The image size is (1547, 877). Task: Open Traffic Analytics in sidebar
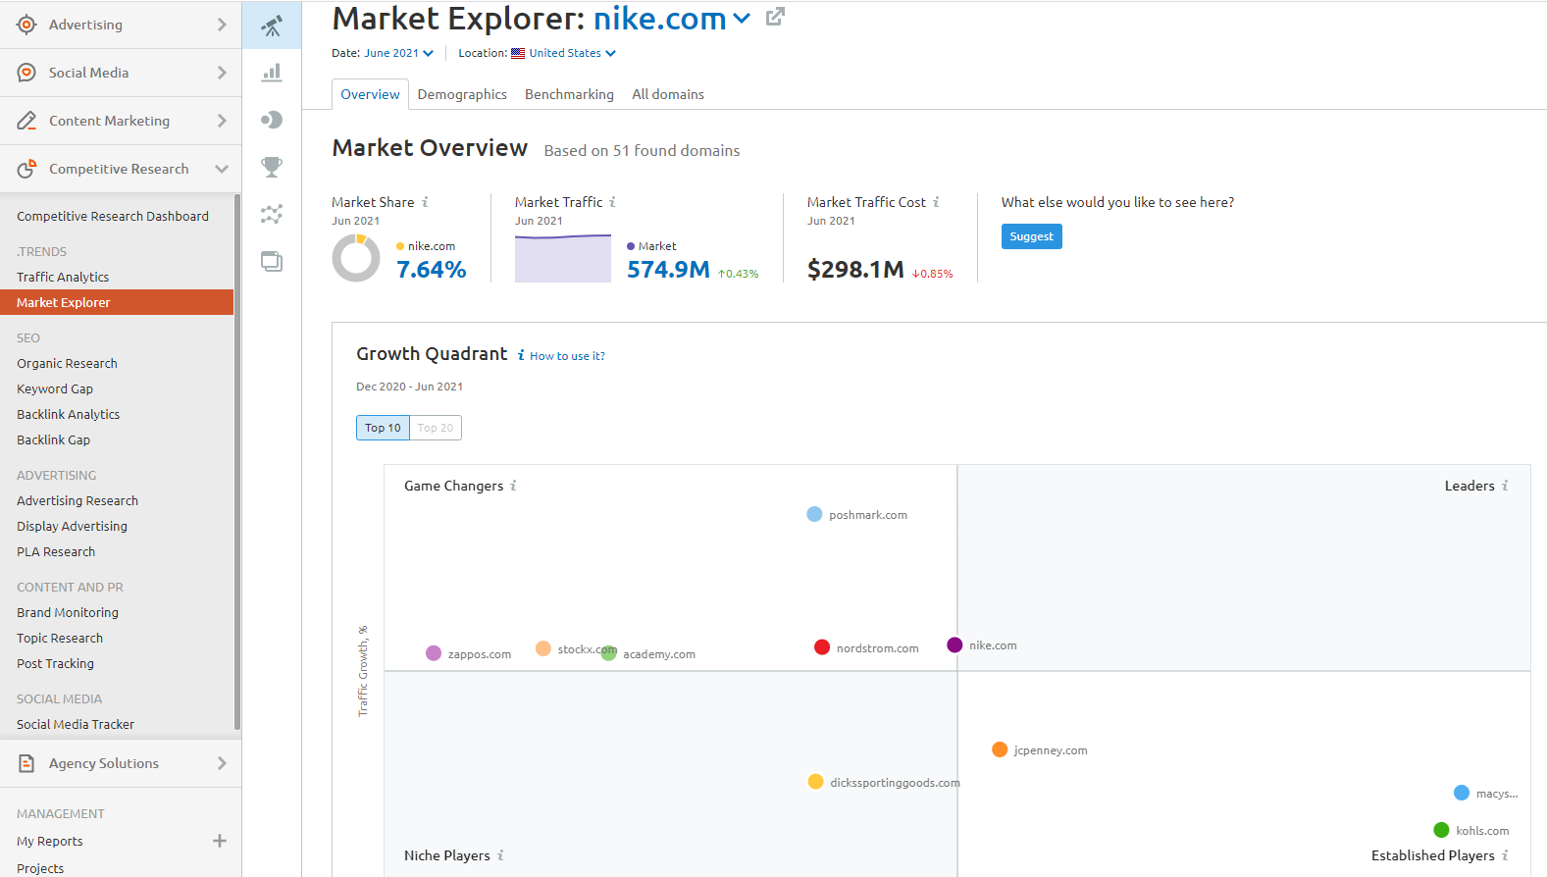coord(63,277)
